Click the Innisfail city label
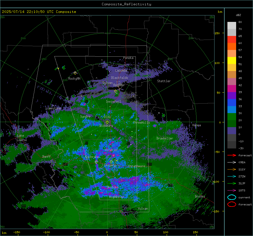253x236 pixels. tap(113, 102)
